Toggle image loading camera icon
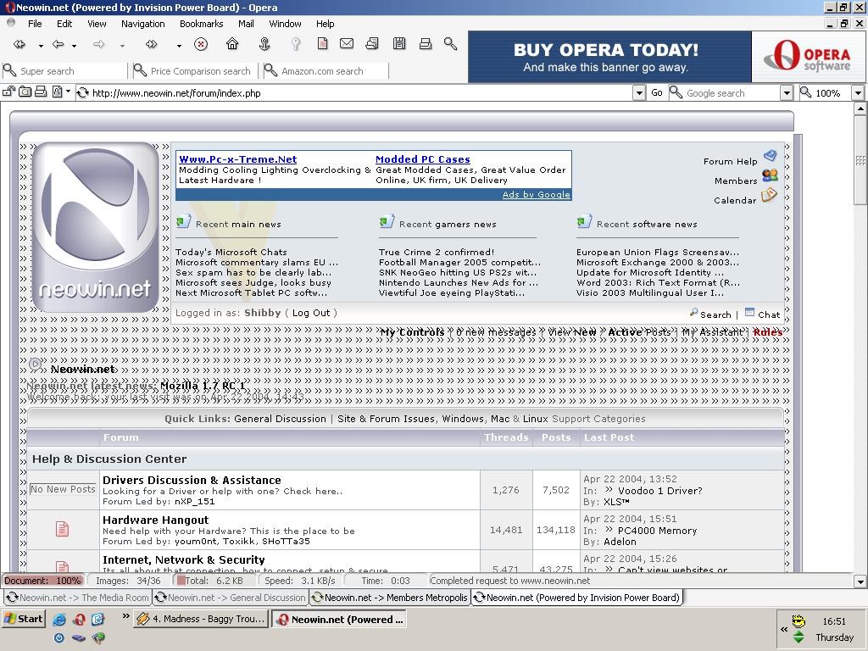 (25, 92)
